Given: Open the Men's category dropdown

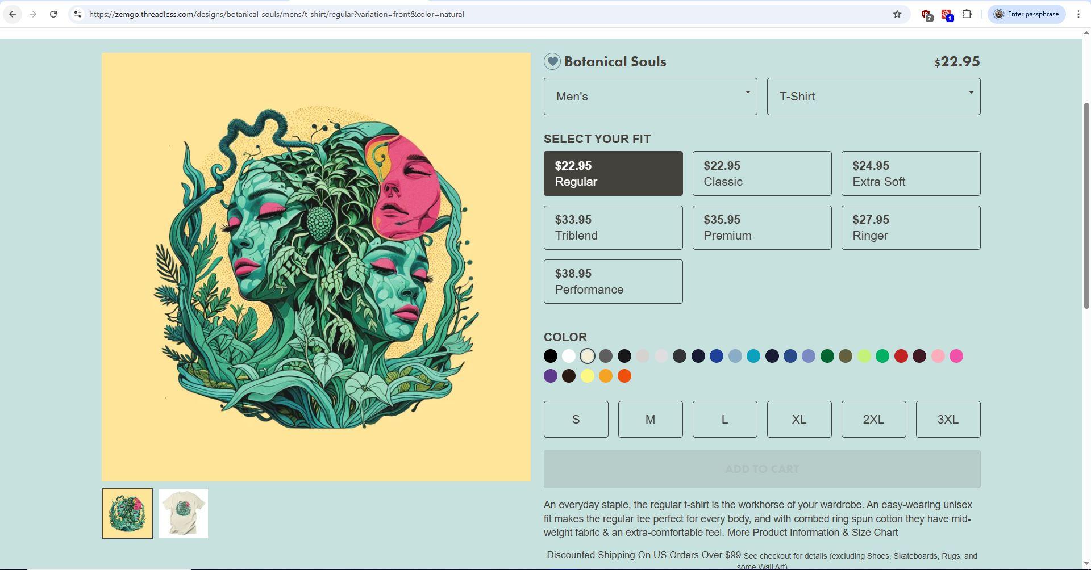Looking at the screenshot, I should coord(650,97).
